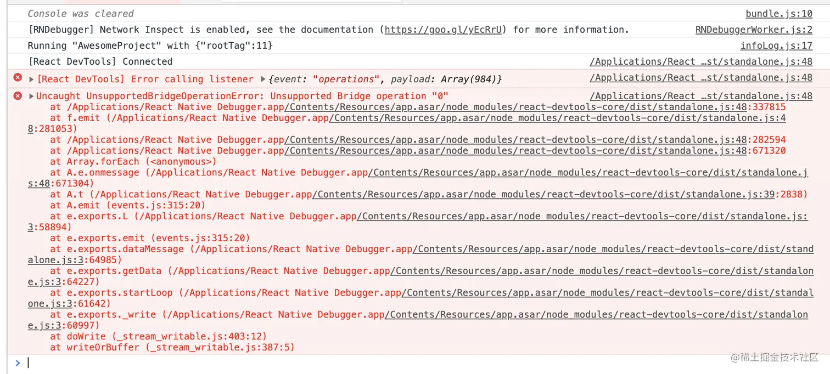Open the standalone.js:48:337815 stack trace link

535,107
